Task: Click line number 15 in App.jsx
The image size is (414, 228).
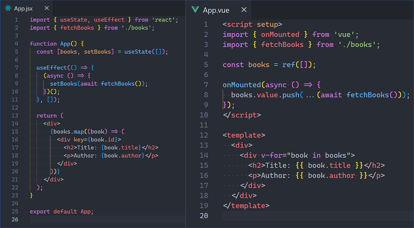Action: pyautogui.click(x=15, y=131)
